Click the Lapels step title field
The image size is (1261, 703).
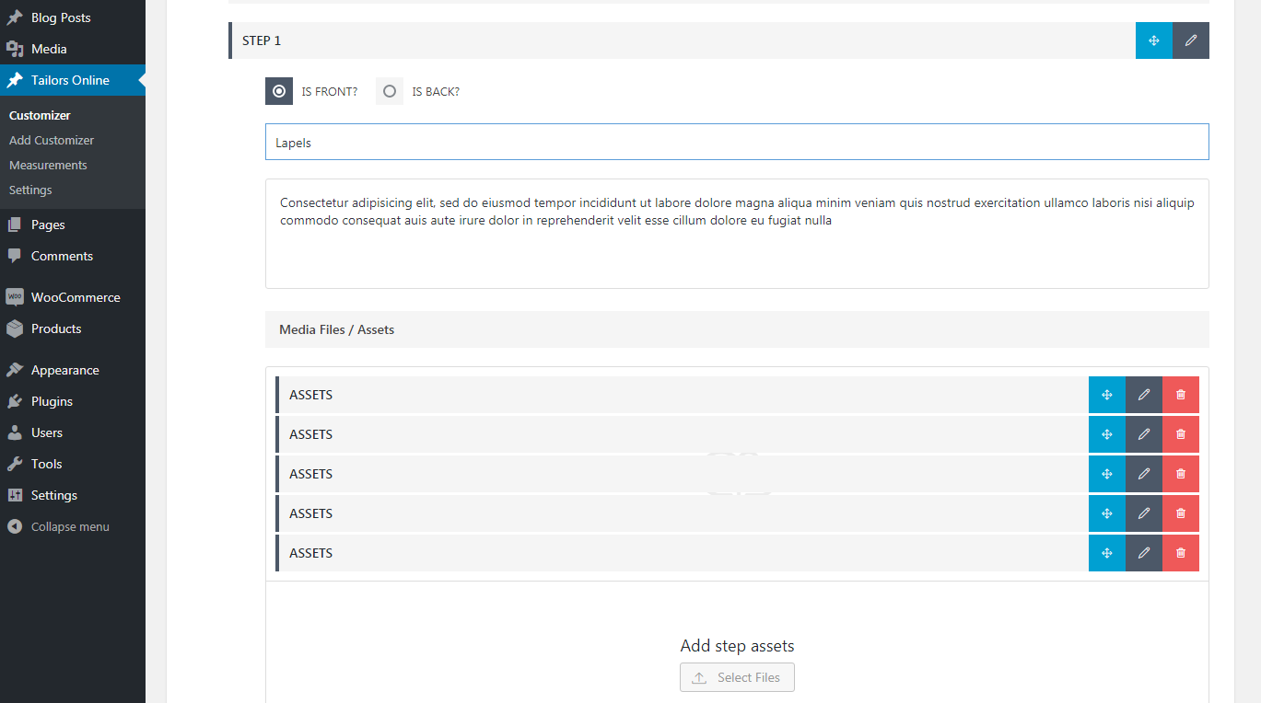[x=737, y=143]
